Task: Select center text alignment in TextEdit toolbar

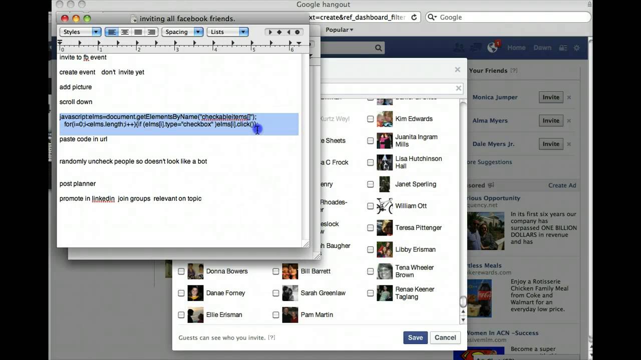Action: pyautogui.click(x=125, y=32)
